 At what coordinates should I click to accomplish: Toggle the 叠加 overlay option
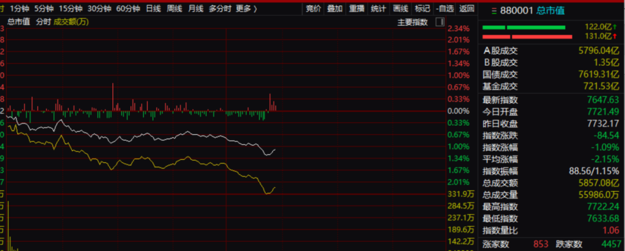point(334,9)
